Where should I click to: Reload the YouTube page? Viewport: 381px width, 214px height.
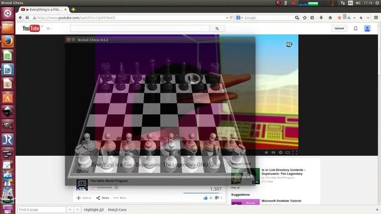coord(231,18)
